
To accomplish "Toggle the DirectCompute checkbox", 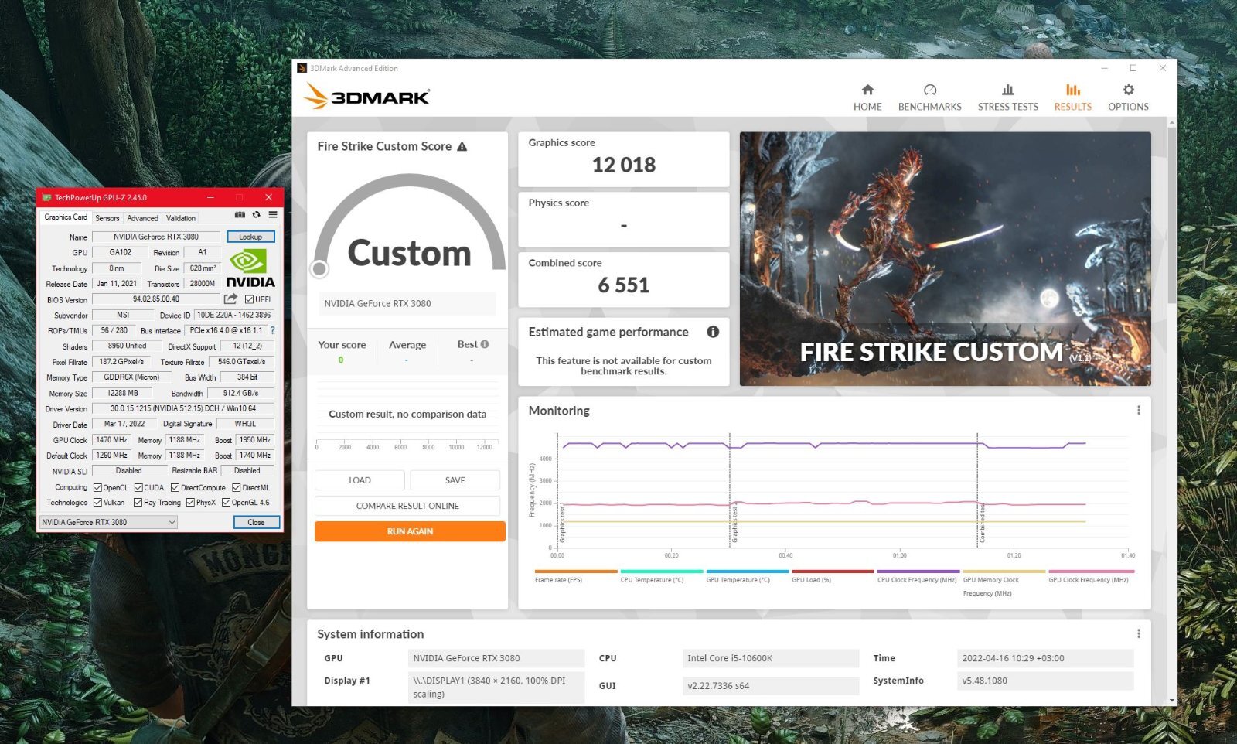I will pos(175,487).
